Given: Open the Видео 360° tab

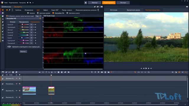Looking at the screenshot, I should point(55,10).
